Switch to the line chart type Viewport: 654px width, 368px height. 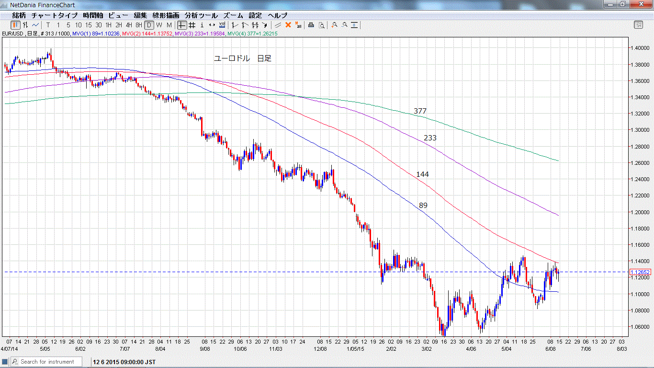(35, 25)
